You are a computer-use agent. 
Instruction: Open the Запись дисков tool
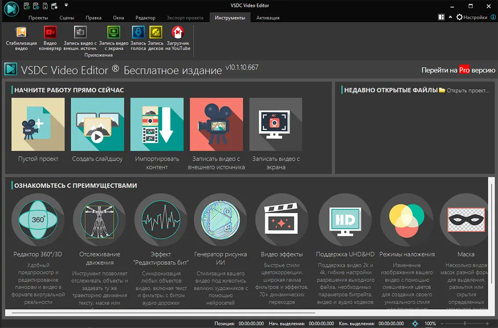coord(155,37)
